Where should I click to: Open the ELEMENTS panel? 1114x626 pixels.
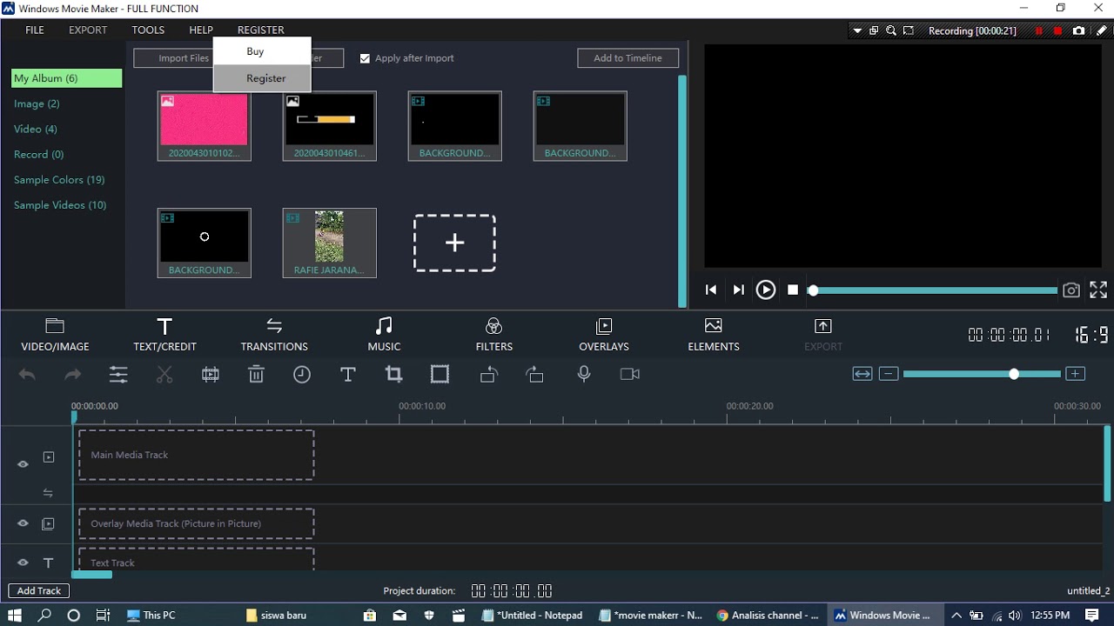(714, 335)
